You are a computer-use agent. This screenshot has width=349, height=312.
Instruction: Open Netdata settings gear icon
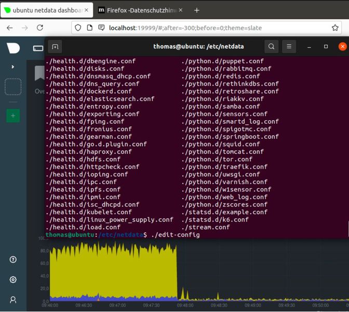pos(13,279)
